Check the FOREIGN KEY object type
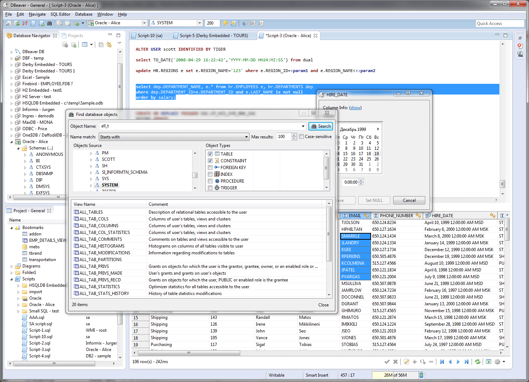The width and height of the screenshot is (529, 382). (210, 168)
